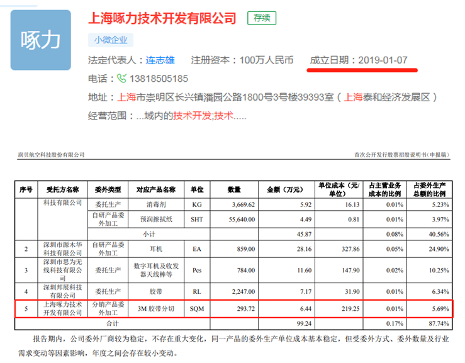Click the 存续 status badge

262,18
